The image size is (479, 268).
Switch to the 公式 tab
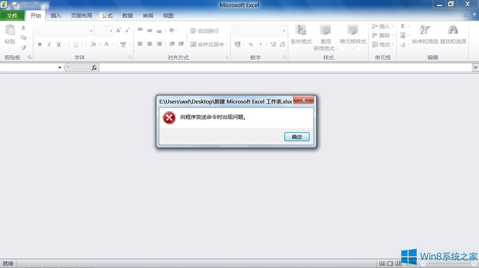(107, 16)
